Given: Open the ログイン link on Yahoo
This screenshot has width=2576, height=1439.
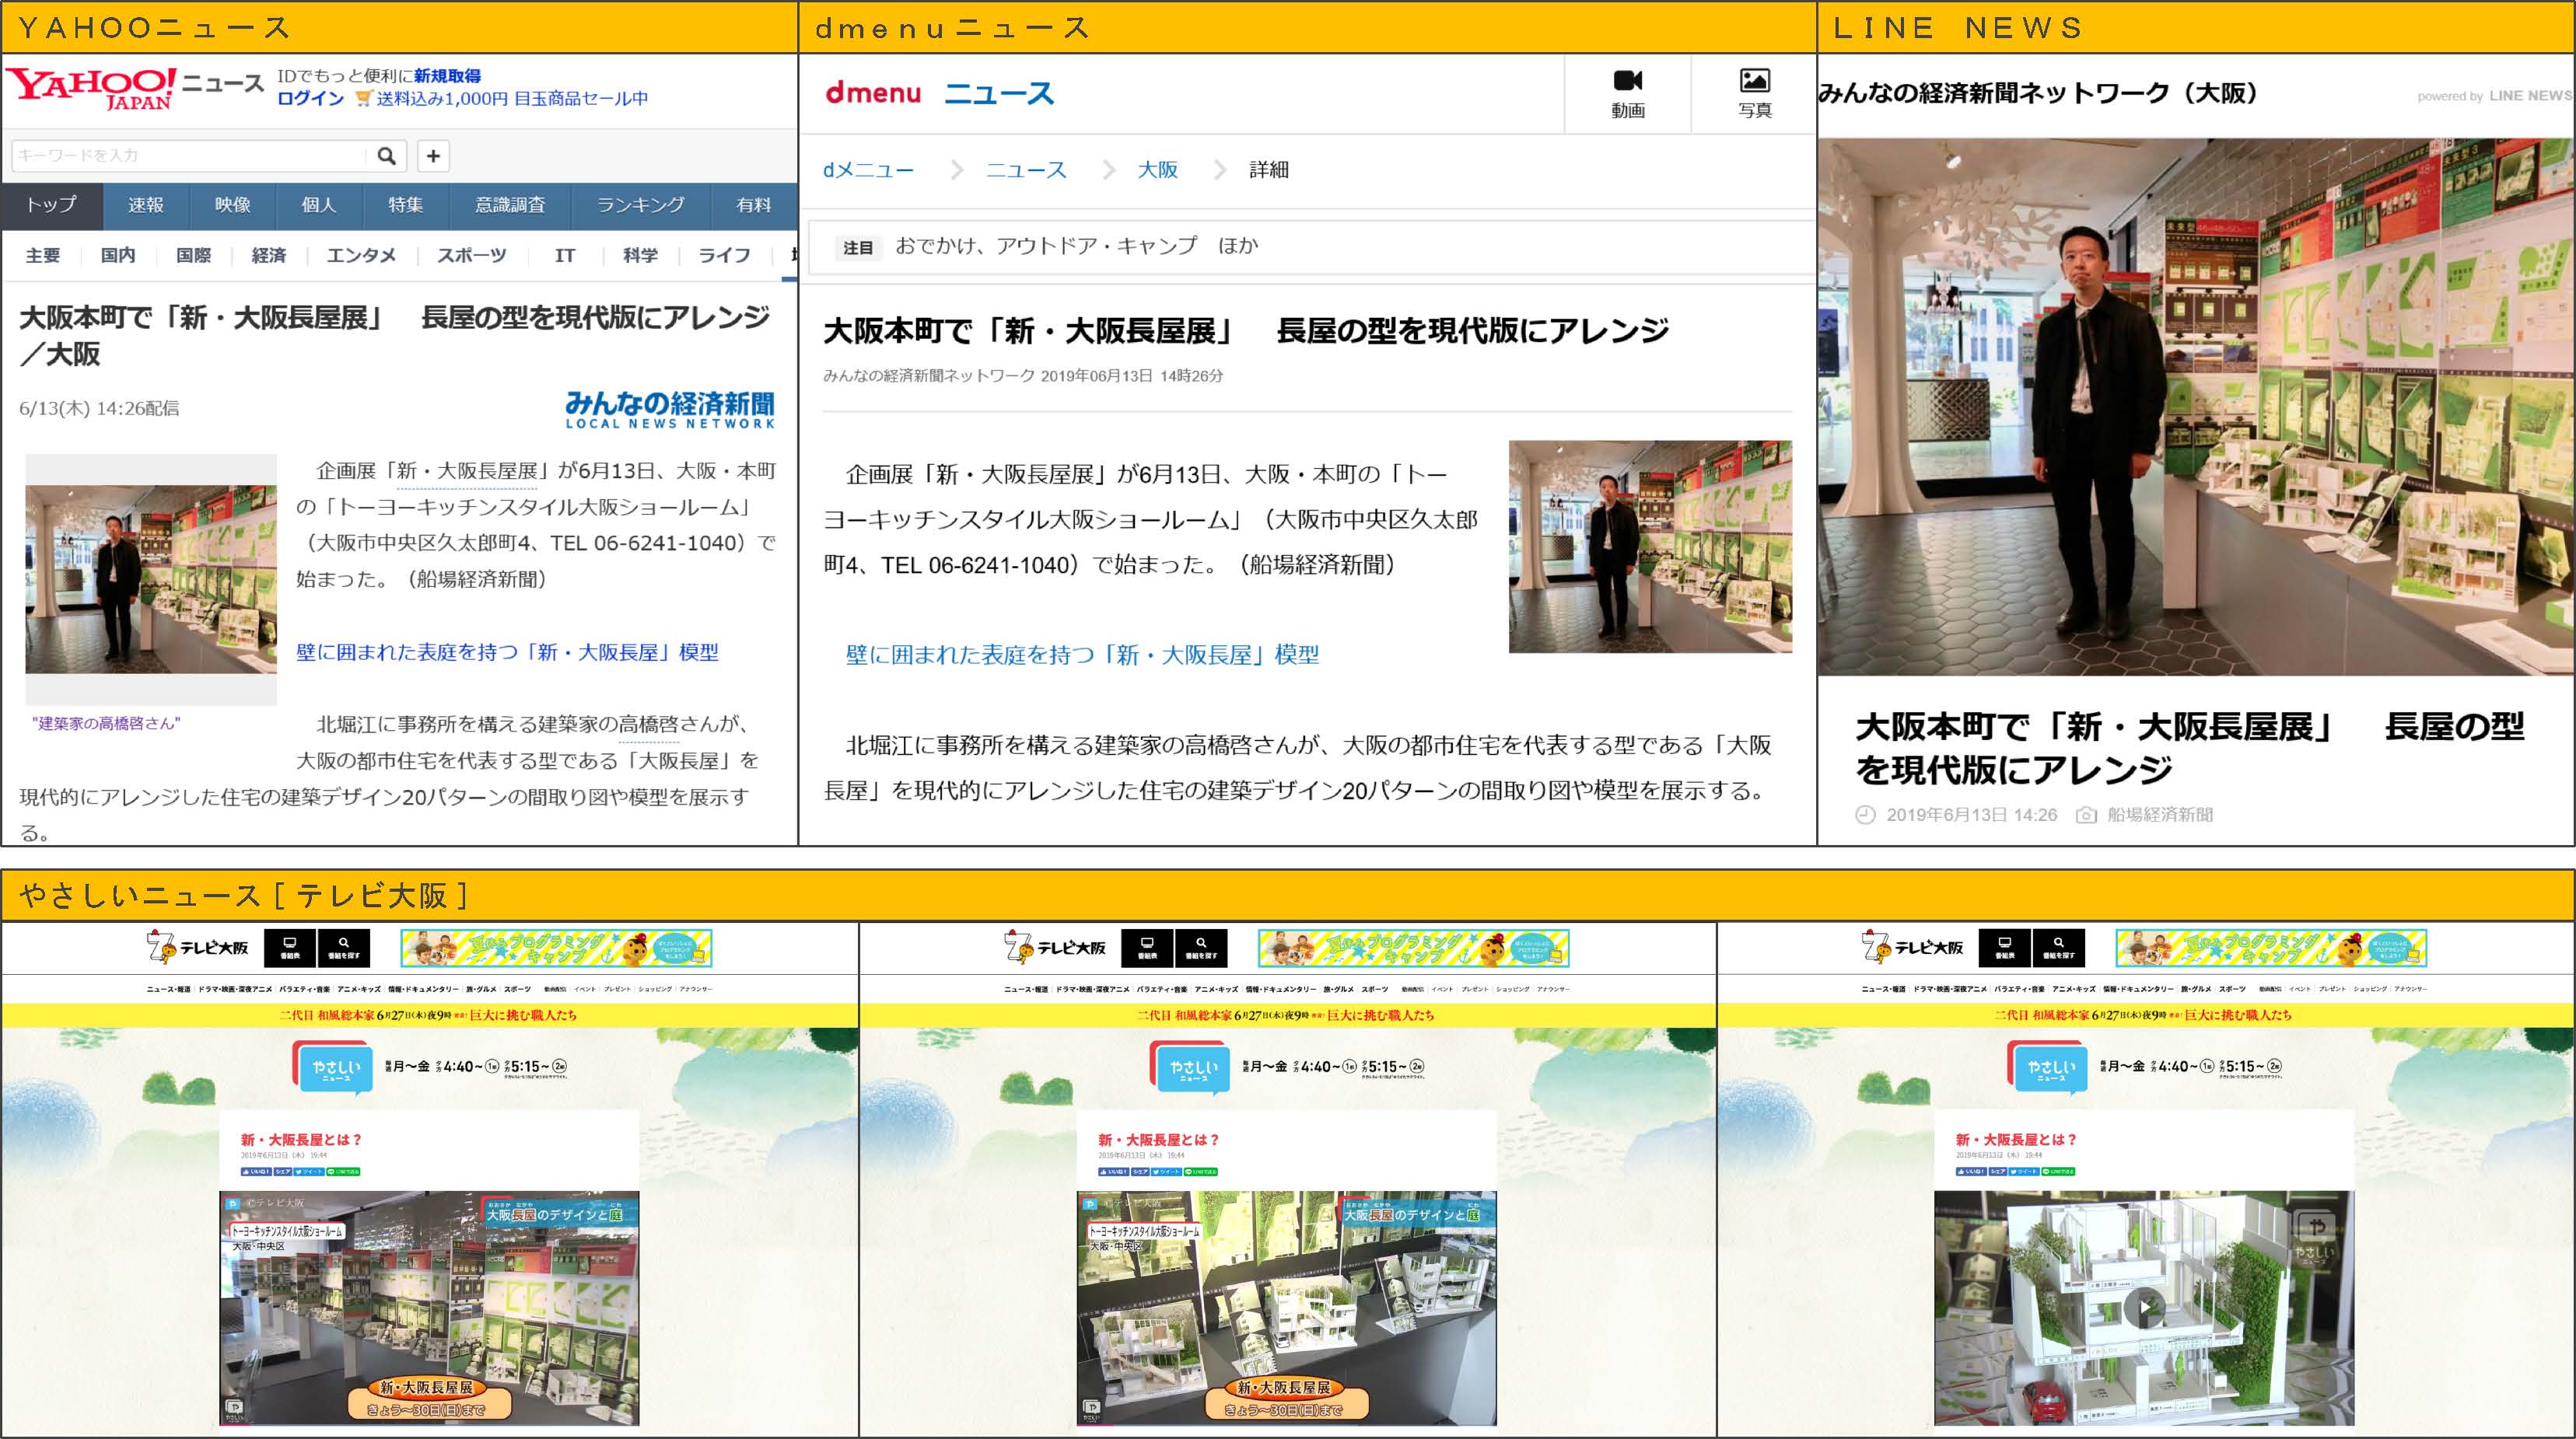Looking at the screenshot, I should click(310, 99).
